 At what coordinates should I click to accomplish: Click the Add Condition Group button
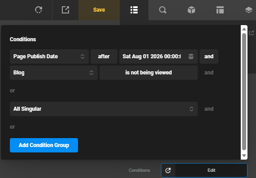coord(44,145)
